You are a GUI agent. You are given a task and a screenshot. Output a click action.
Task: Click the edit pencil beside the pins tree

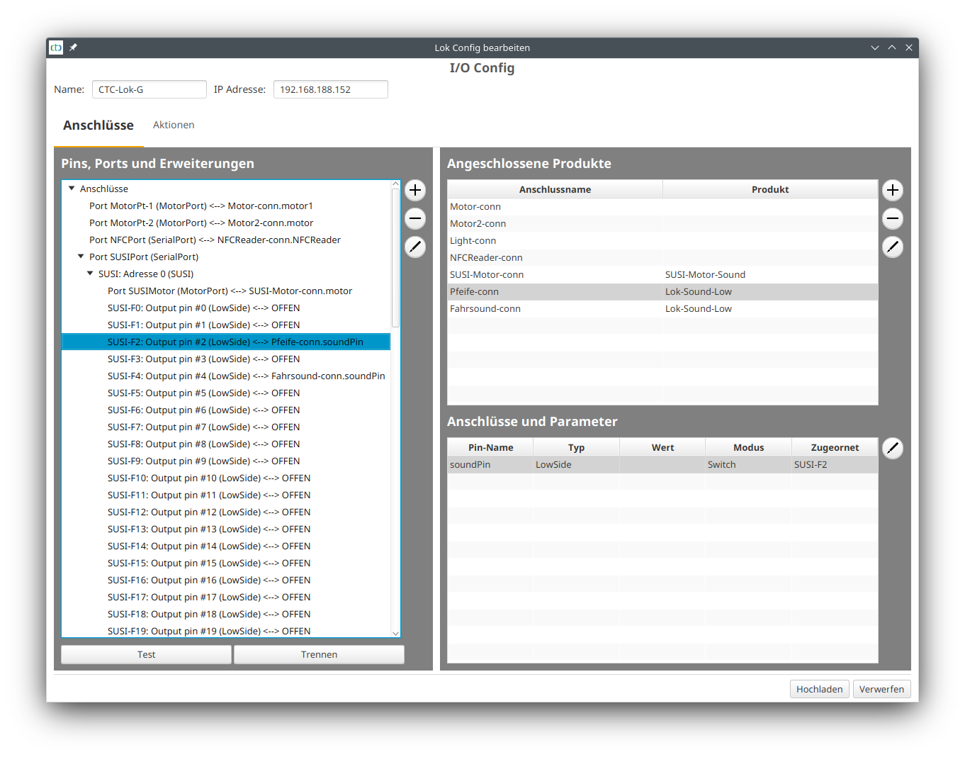click(x=415, y=247)
